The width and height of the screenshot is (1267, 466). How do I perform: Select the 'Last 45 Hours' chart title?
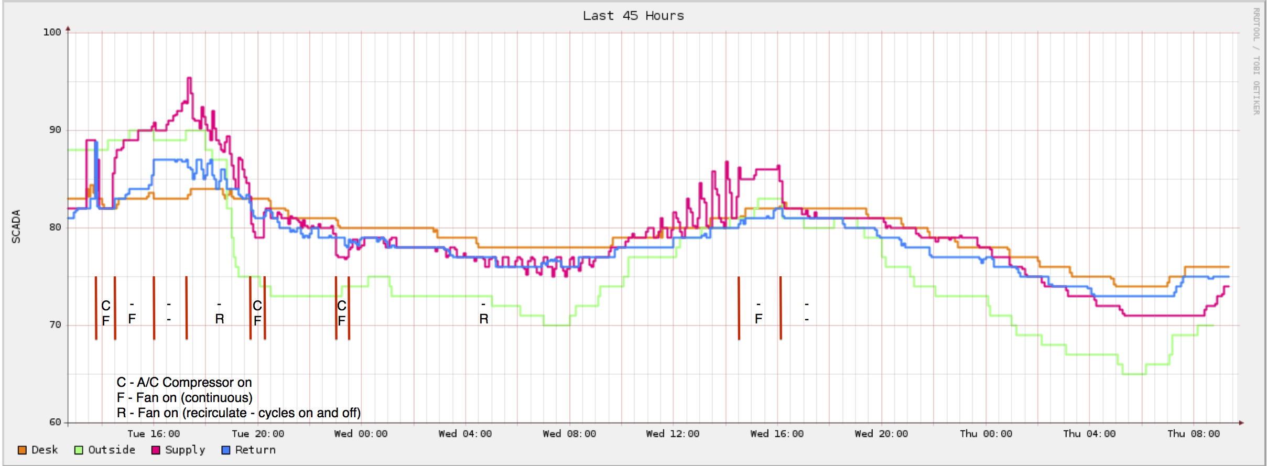click(633, 16)
